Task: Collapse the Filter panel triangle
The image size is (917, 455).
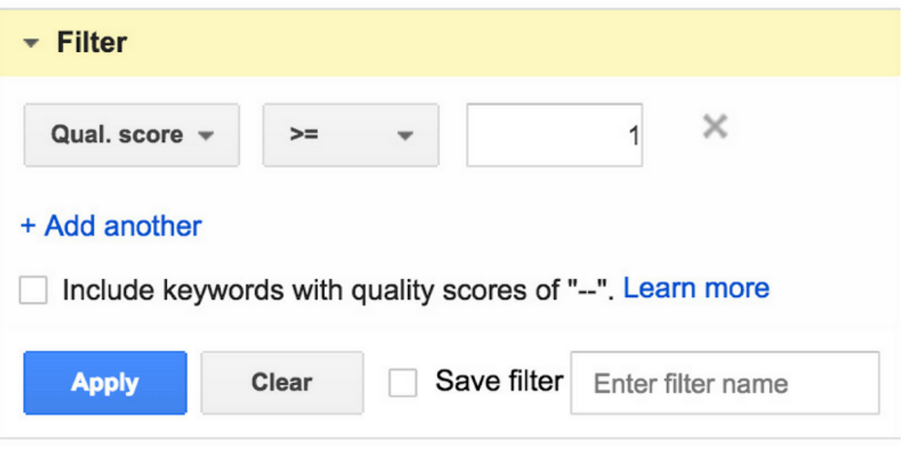Action: point(33,44)
